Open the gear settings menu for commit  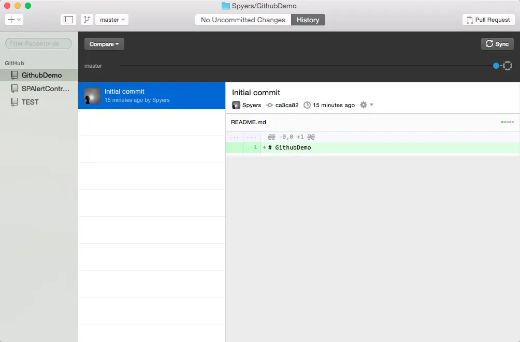pos(367,105)
